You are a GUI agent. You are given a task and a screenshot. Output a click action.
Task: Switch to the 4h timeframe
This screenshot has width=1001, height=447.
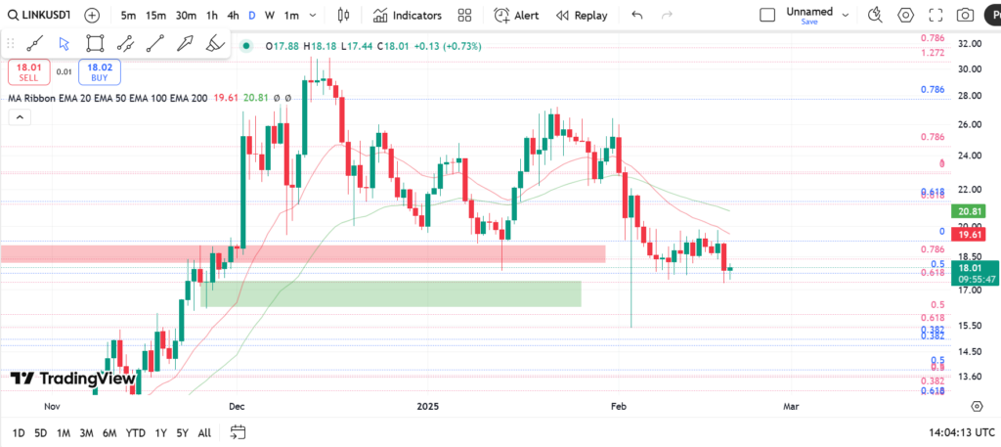pos(232,16)
